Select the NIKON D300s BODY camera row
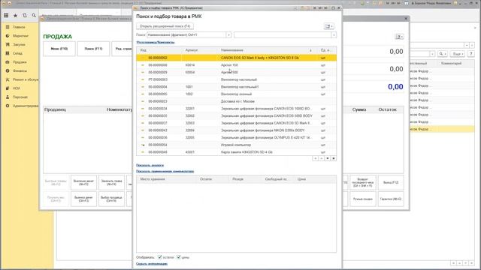The width and height of the screenshot is (481, 270). [236, 130]
